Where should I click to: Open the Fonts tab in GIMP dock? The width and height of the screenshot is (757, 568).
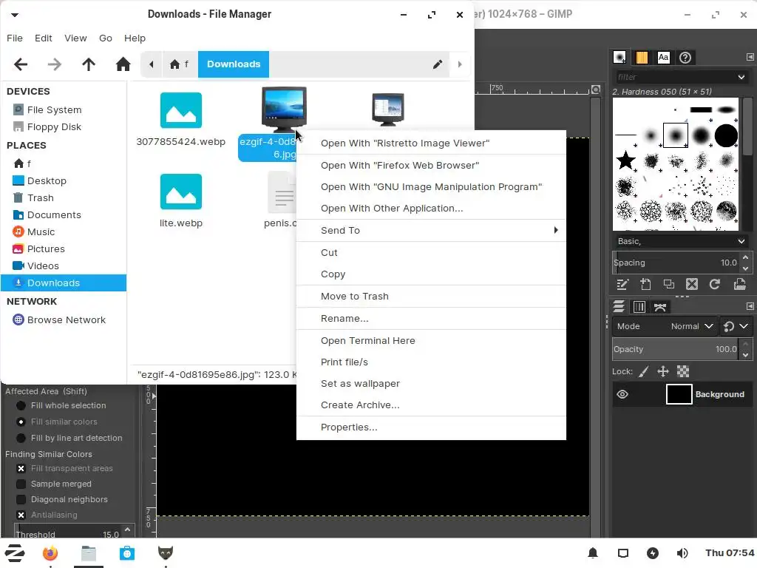[663, 58]
